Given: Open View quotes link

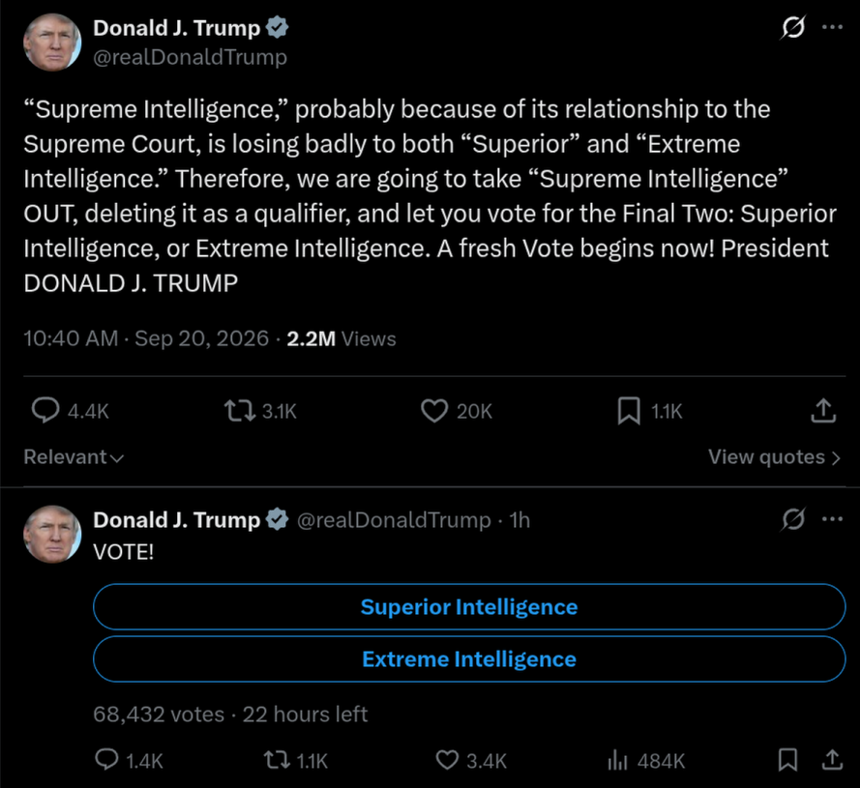Looking at the screenshot, I should click(x=774, y=457).
